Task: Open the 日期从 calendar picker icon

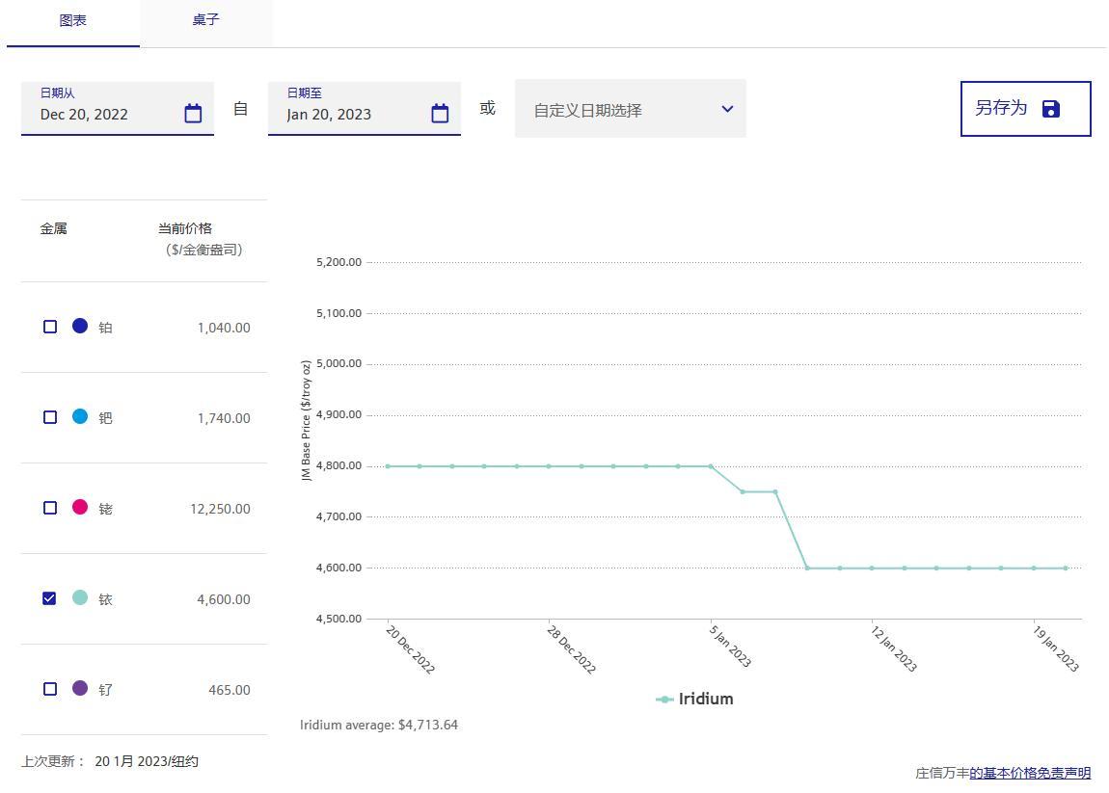Action: pyautogui.click(x=193, y=114)
